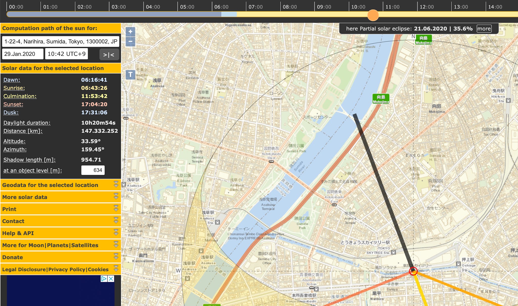Image resolution: width=518 pixels, height=306 pixels.
Task: Click the T map type icon
Action: [x=130, y=74]
